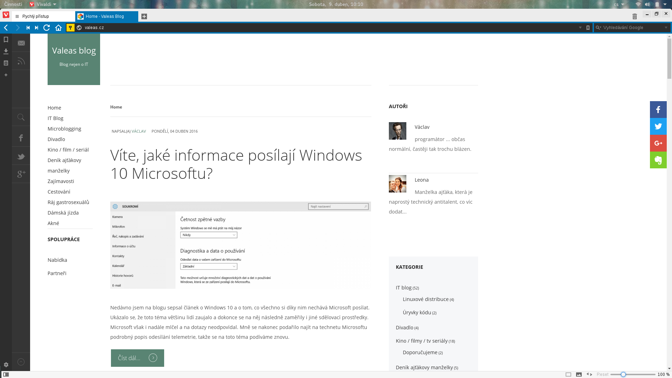Open closed tabs trash can
Viewport: 672px width, 378px height.
click(635, 16)
